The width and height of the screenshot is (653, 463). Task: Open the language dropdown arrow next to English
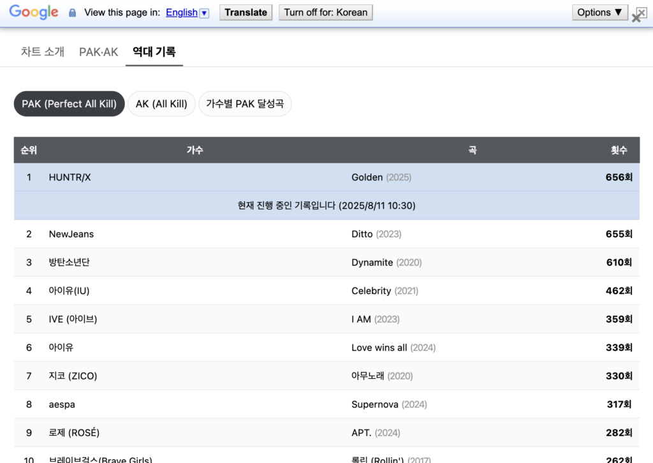204,13
